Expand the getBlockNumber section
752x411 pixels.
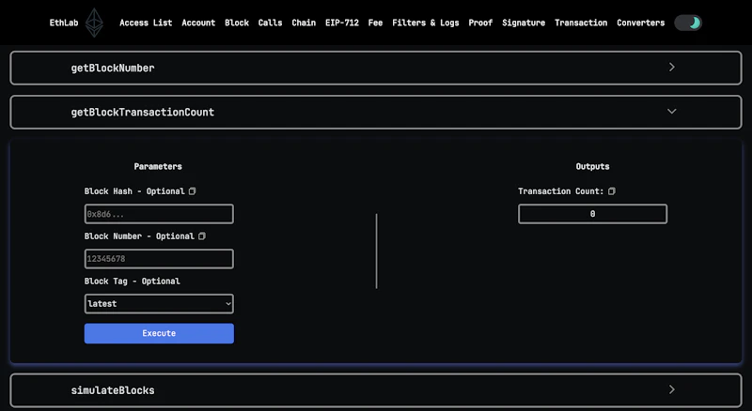(x=376, y=68)
